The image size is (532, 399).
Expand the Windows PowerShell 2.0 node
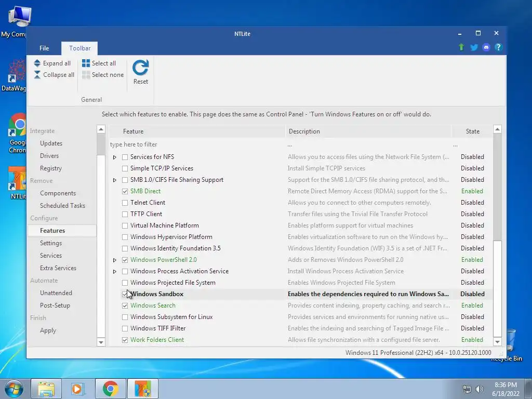tap(115, 260)
